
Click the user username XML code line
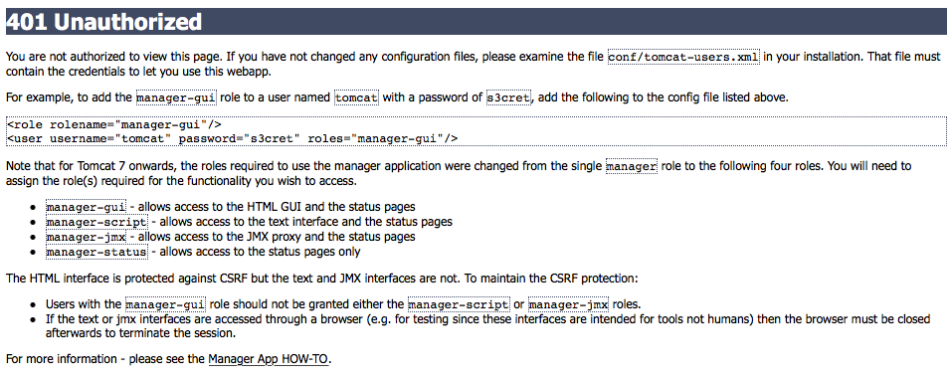coord(232,139)
